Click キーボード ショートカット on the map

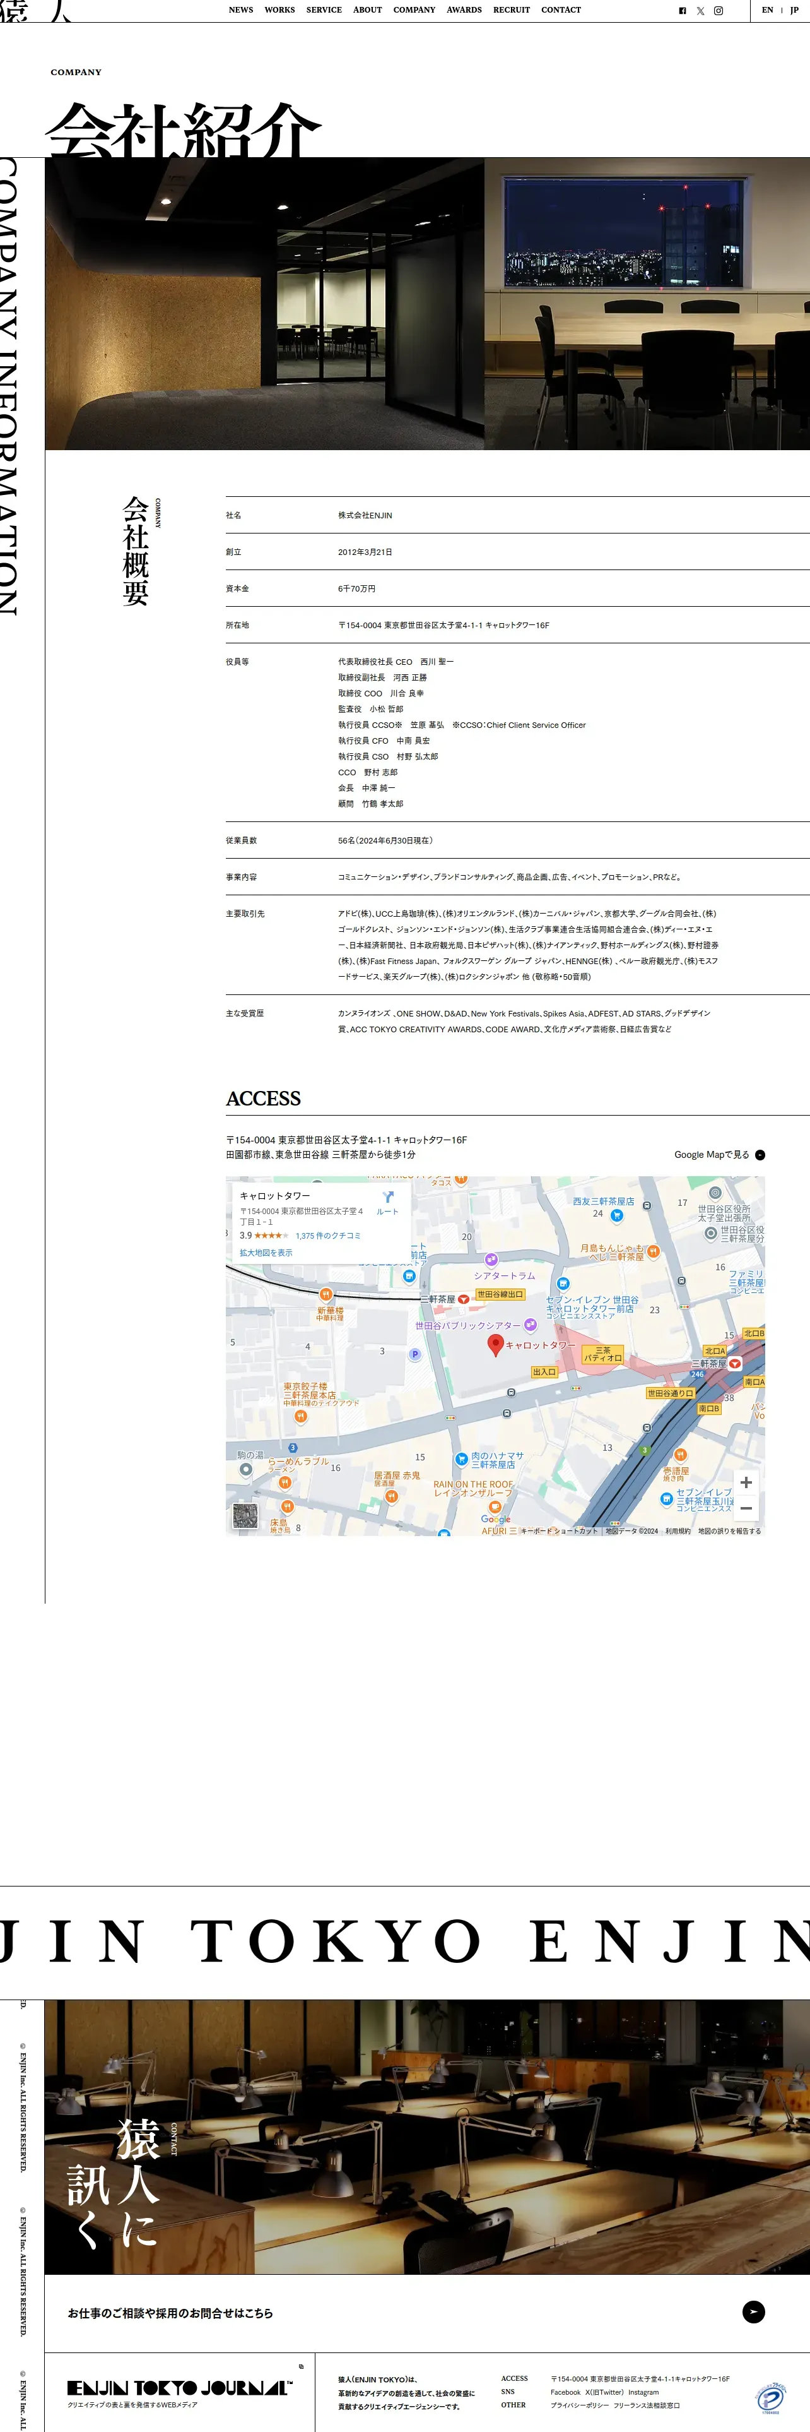(559, 1531)
